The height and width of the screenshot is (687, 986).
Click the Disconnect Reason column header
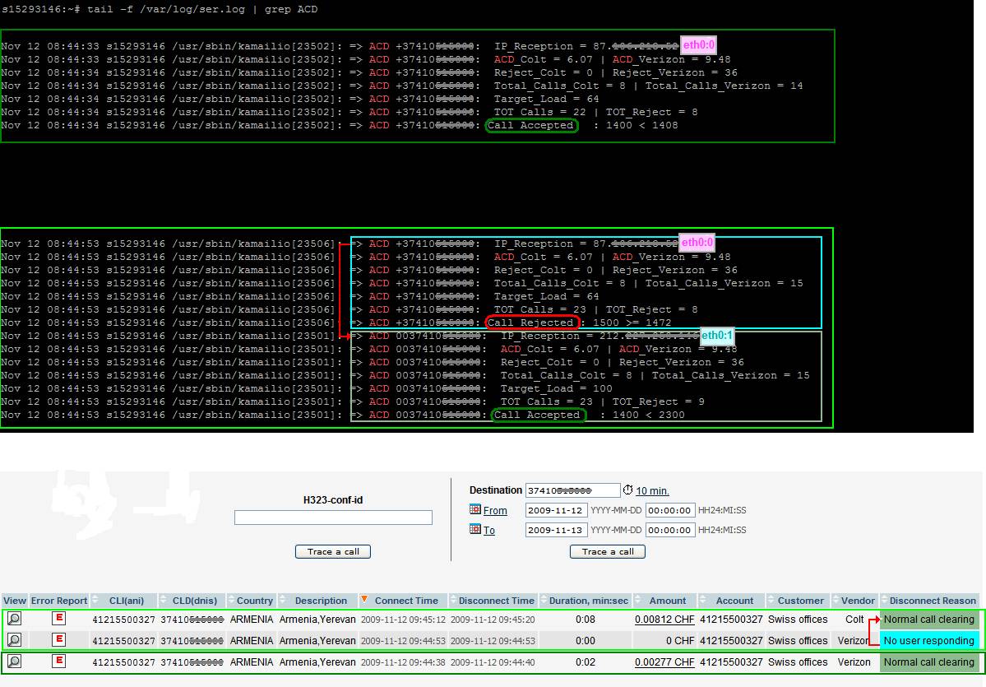pyautogui.click(x=932, y=601)
